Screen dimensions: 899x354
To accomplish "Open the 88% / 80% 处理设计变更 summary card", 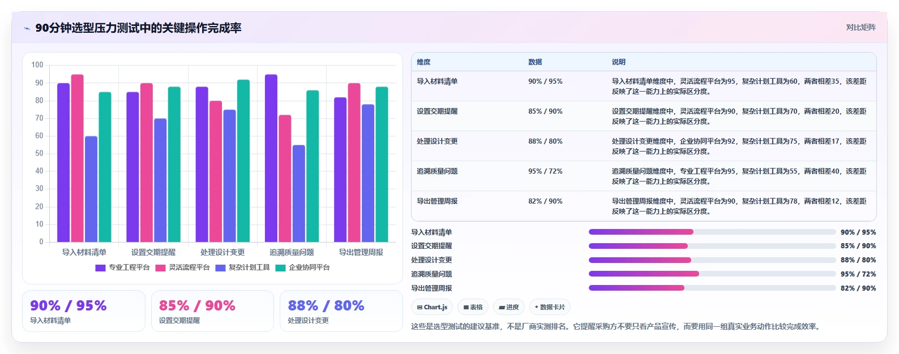I will pos(341,311).
